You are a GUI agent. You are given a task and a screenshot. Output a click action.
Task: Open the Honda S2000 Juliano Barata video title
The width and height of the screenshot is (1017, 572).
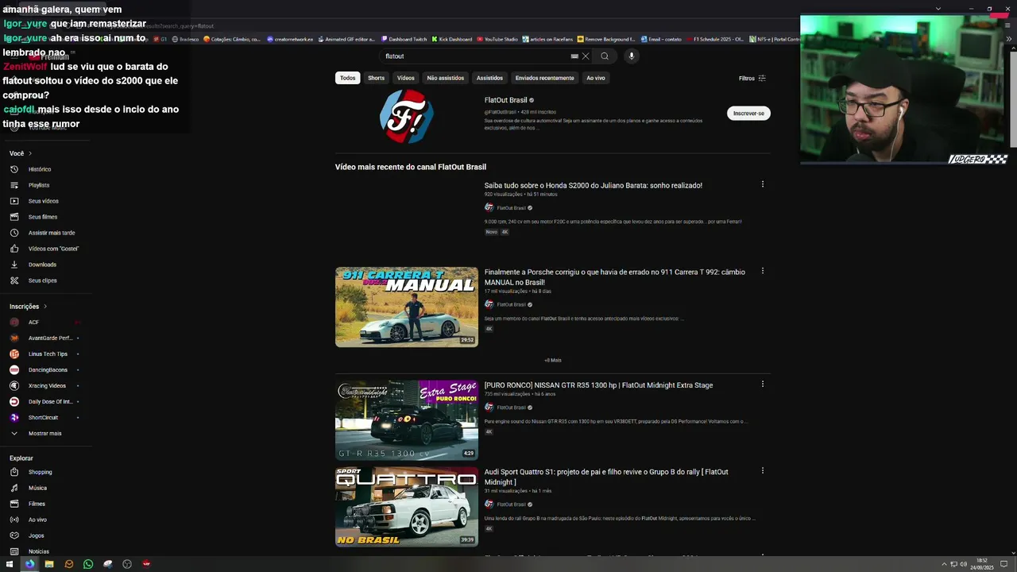594,185
